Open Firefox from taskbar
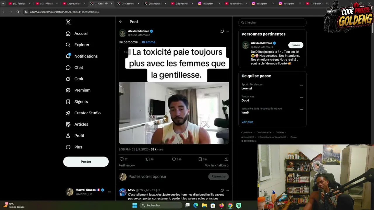The height and width of the screenshot is (210, 374). click(221, 205)
